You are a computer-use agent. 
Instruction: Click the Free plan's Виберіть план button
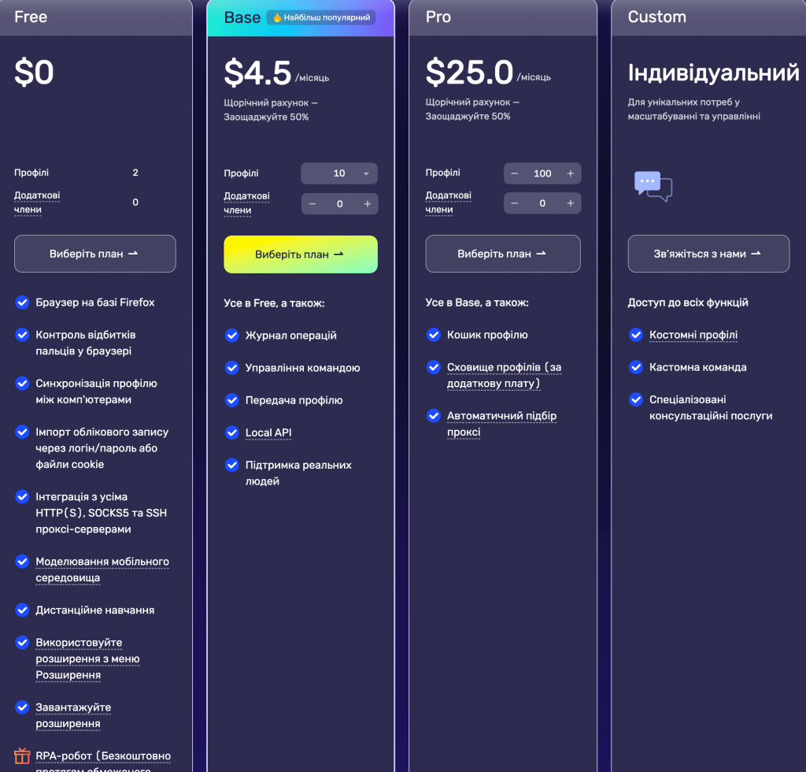pos(95,254)
